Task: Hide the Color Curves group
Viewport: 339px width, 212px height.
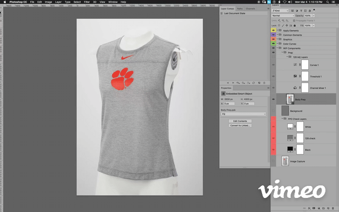Action: (x=273, y=44)
